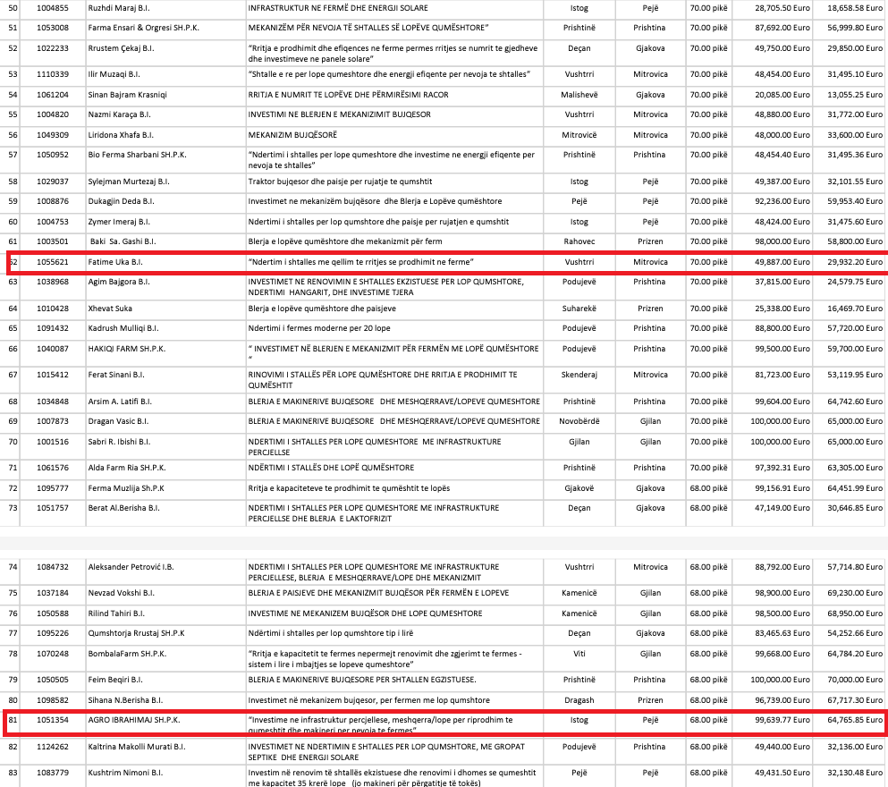
Task: Click row number 74 cell
Action: (13, 566)
